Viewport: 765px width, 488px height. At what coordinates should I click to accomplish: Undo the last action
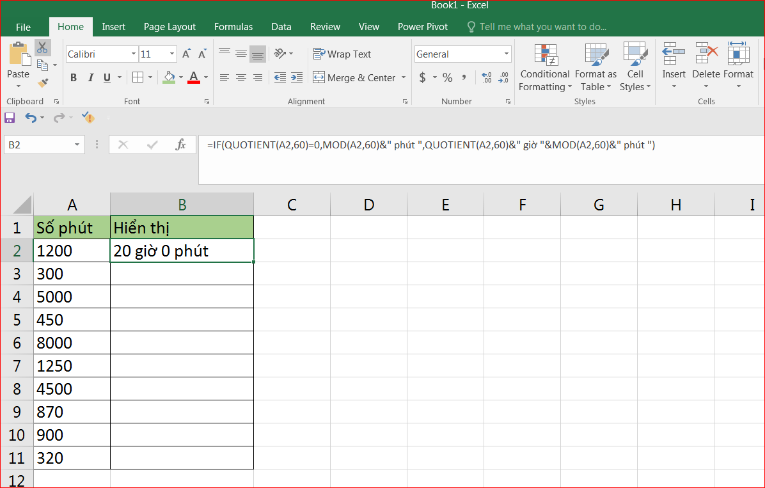30,118
